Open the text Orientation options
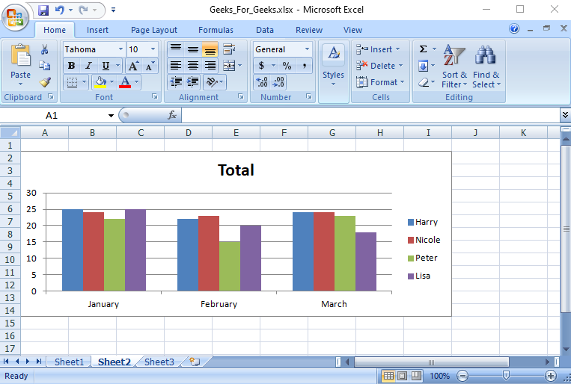Image resolution: width=571 pixels, height=384 pixels. click(215, 82)
